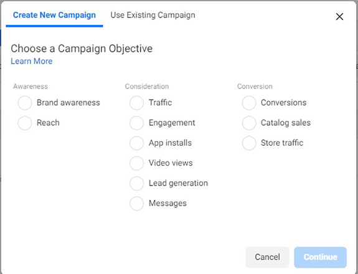Viewport: 358px width, 274px height.
Task: Click the Cancel button
Action: 267,257
